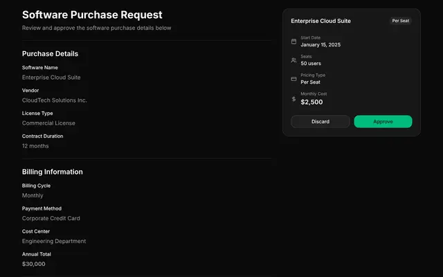Image resolution: width=443 pixels, height=277 pixels.
Task: Click the Payment Method label
Action: (x=42, y=208)
